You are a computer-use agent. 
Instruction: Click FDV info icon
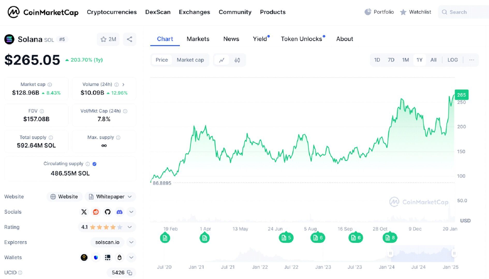[x=42, y=111]
